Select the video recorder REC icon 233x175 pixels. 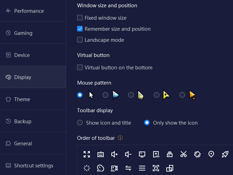point(114,168)
